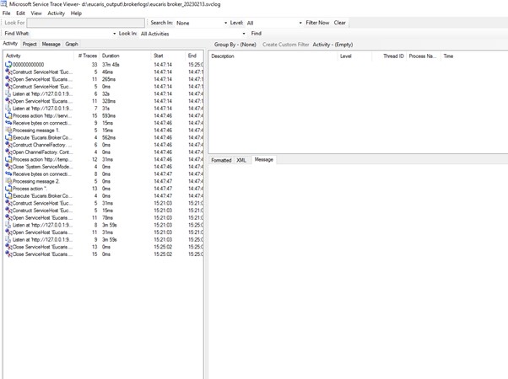
Task: Open the View menu
Action: (x=36, y=13)
